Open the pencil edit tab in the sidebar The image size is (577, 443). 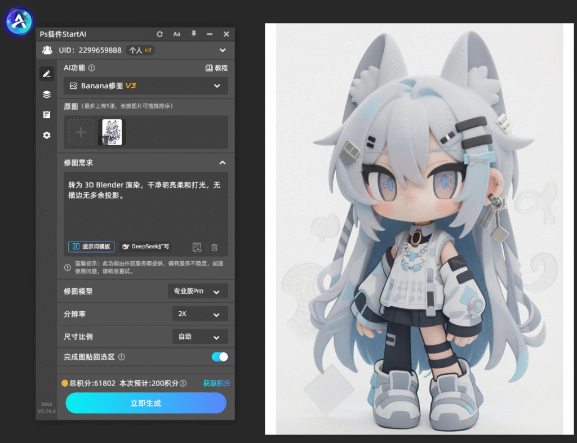(x=47, y=74)
